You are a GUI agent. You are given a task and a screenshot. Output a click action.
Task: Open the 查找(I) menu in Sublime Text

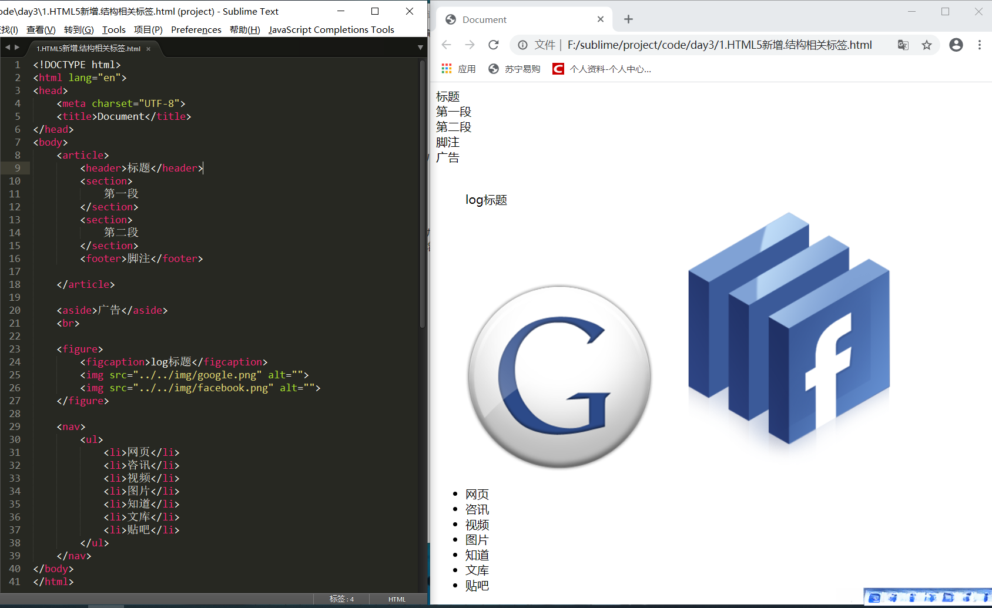click(9, 30)
